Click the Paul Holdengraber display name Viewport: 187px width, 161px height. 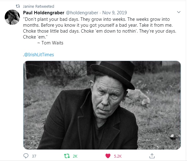(43, 12)
